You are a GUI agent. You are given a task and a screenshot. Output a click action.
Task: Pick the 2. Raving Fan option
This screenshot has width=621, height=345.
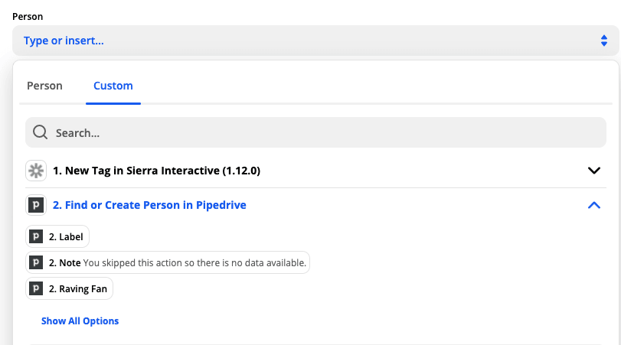click(x=79, y=288)
